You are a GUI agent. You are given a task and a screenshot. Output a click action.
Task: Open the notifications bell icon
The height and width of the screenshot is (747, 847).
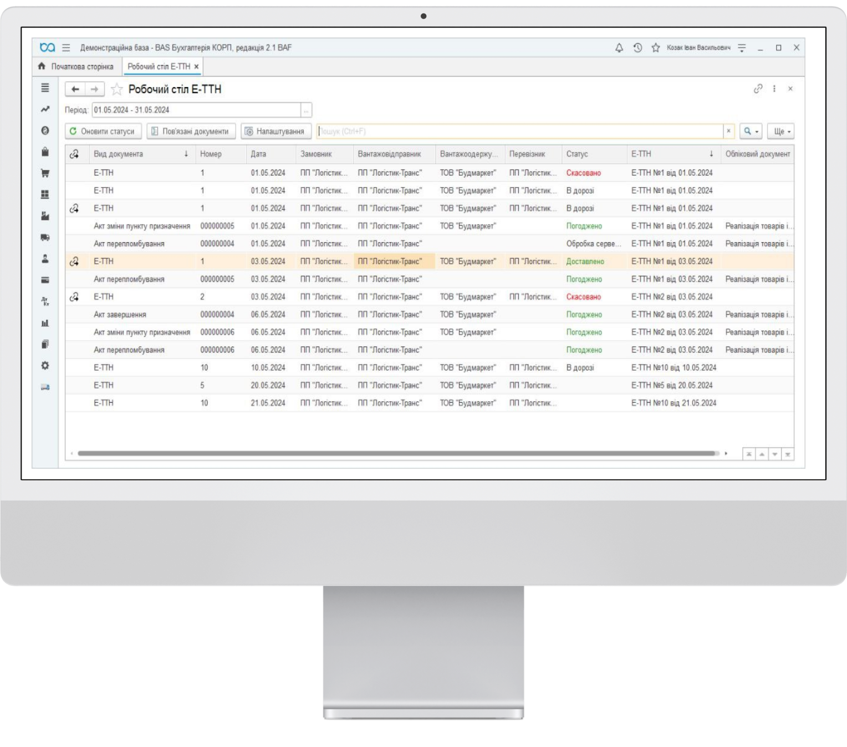(619, 48)
